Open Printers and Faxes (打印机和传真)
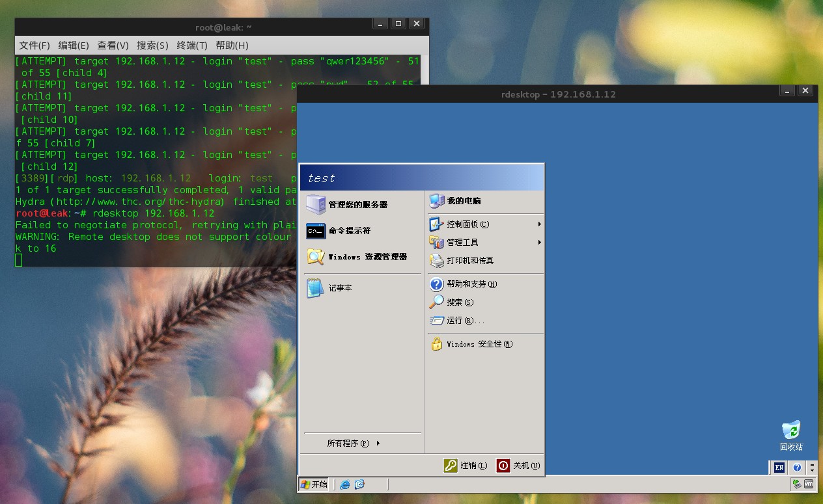Screen dimensions: 823x504 point(469,261)
